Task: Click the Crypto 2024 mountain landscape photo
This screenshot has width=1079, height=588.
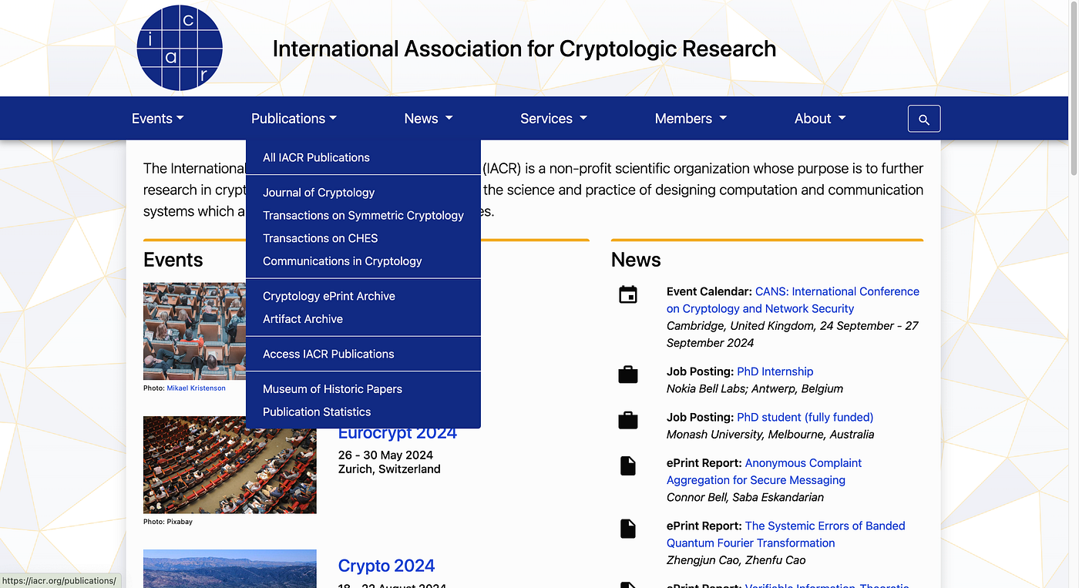Action: point(230,569)
